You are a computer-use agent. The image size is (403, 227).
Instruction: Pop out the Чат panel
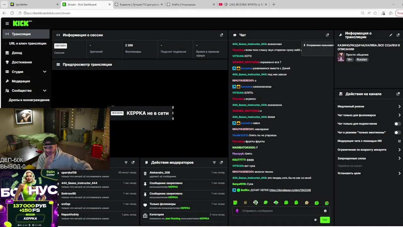tap(327, 35)
